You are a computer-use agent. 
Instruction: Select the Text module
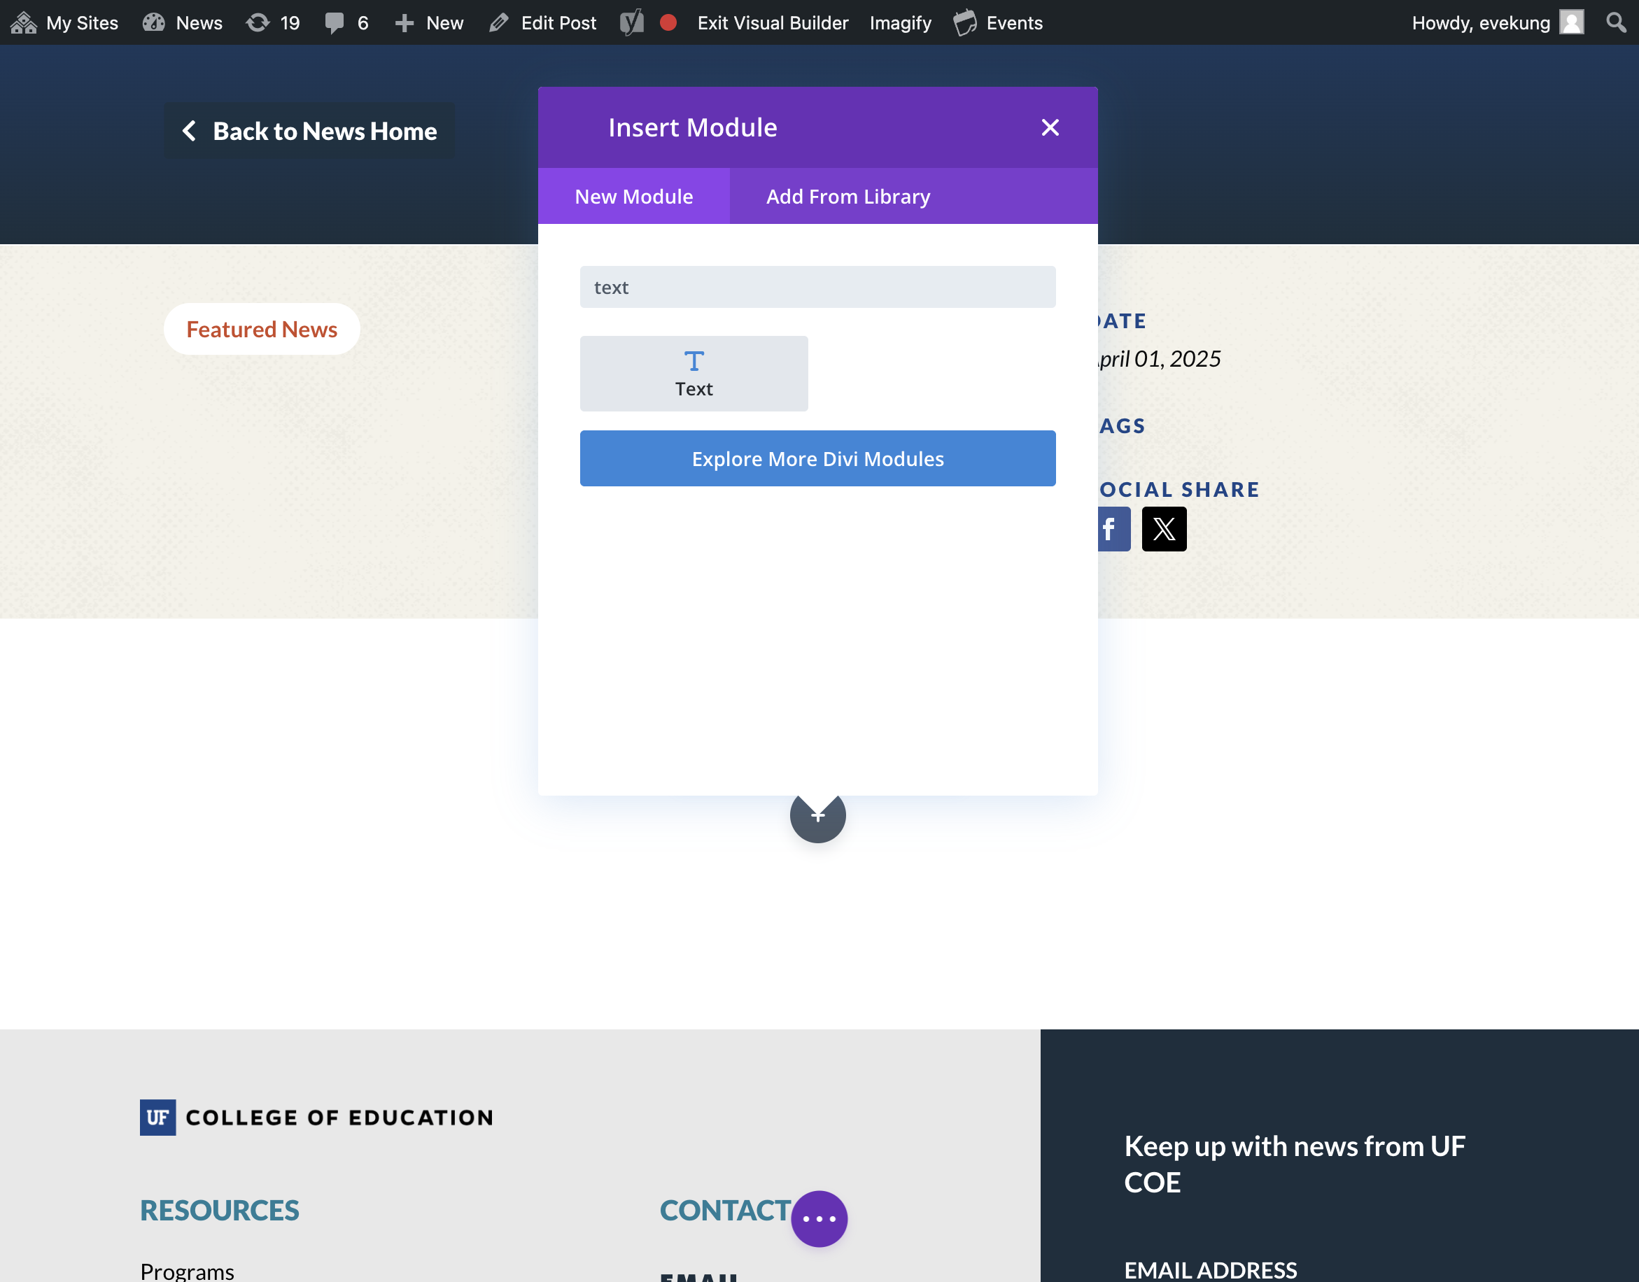[x=694, y=373]
